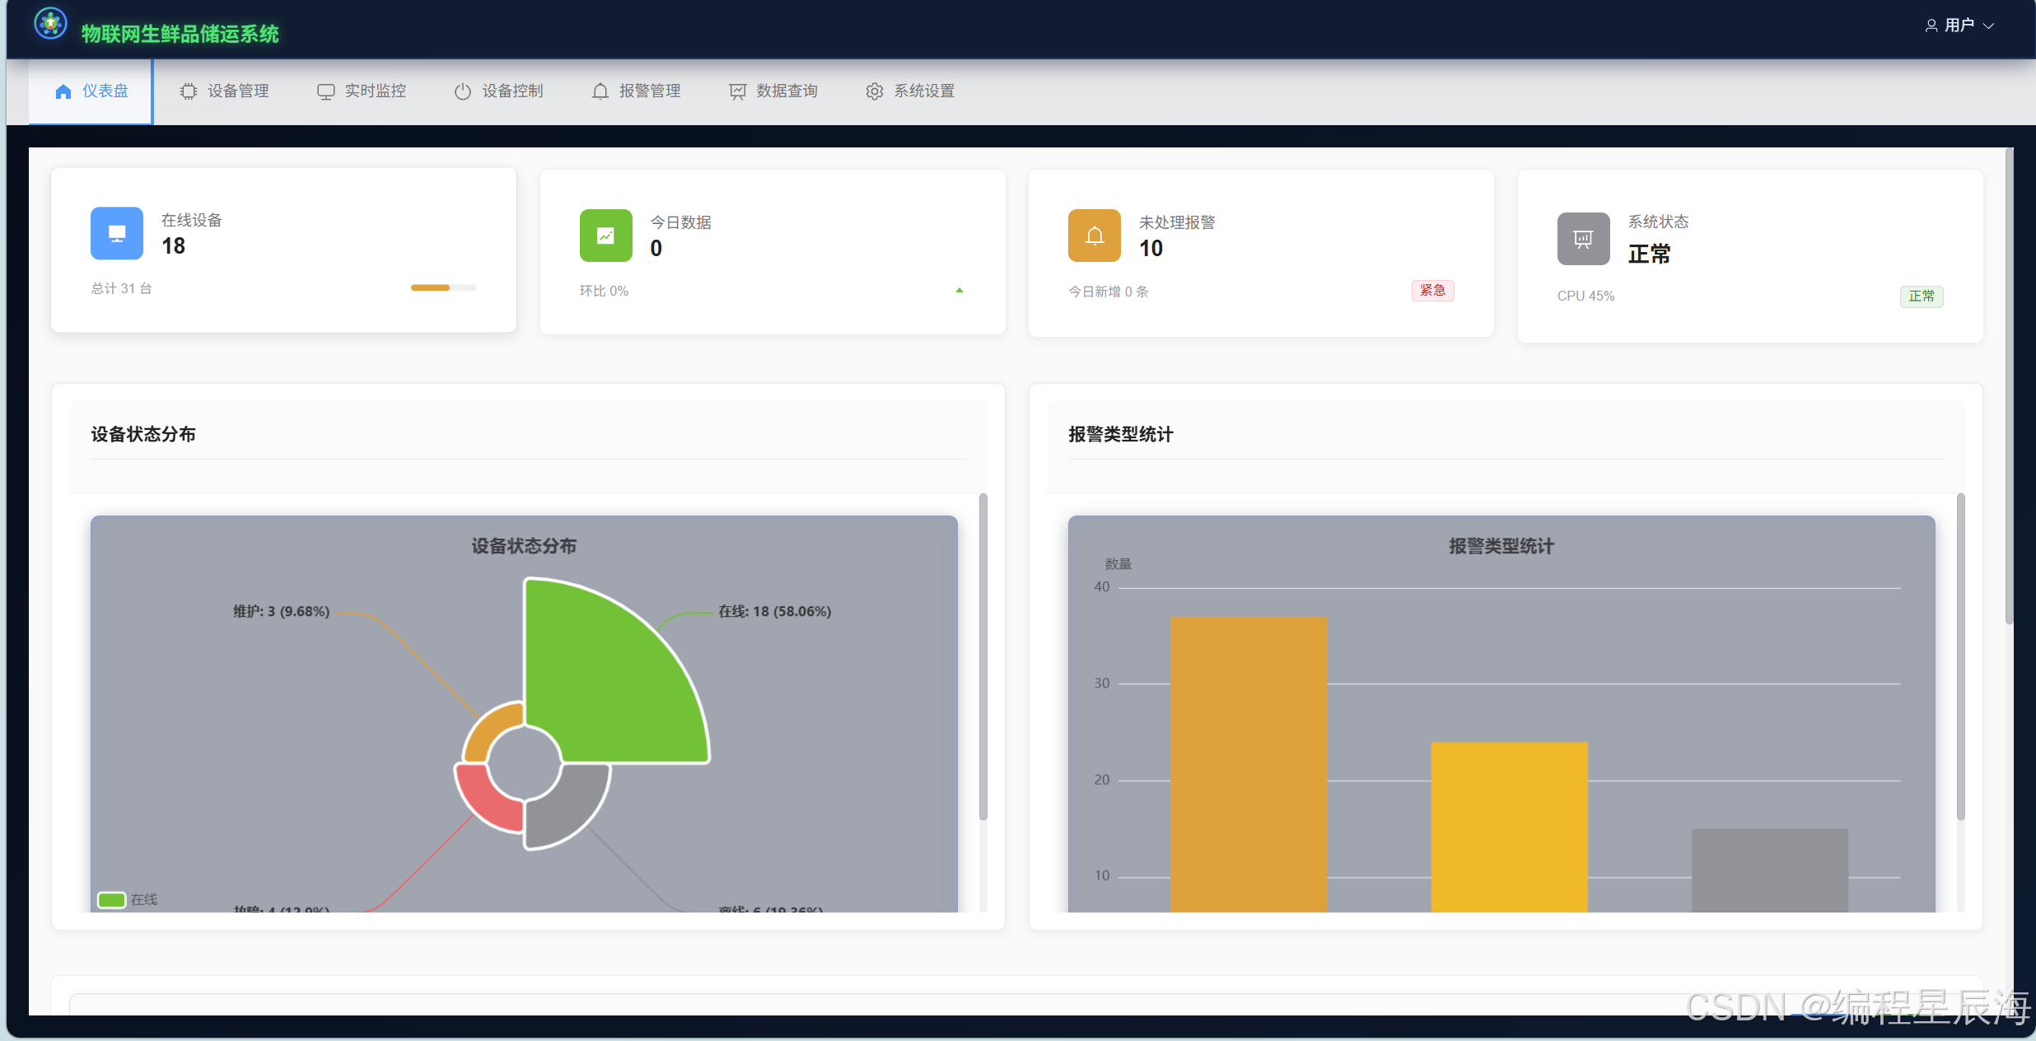Click the system logo in header
2036x1041 pixels.
click(x=50, y=24)
